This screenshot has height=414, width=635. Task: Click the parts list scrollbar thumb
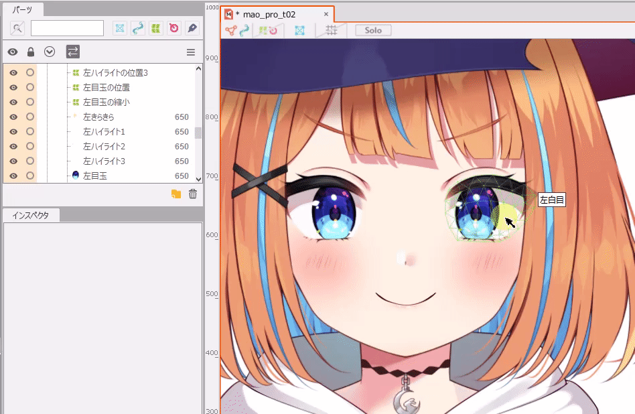[x=198, y=133]
